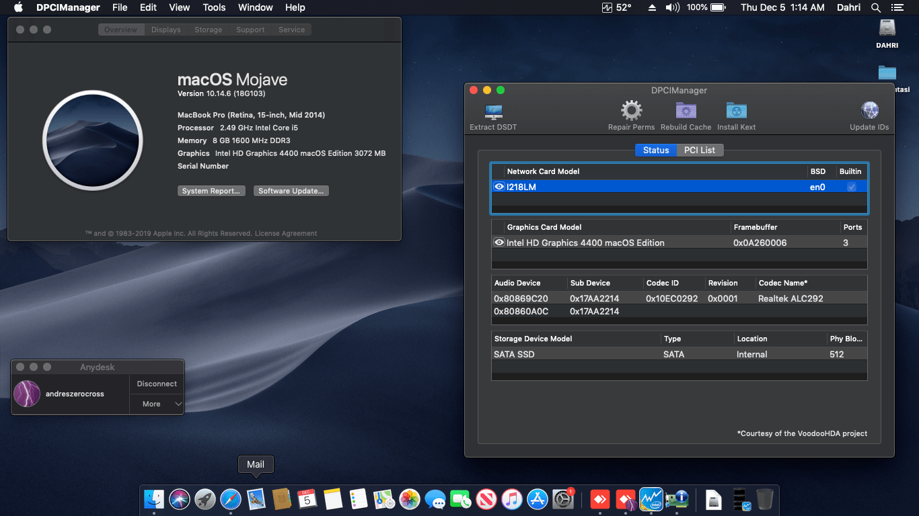Click the Spotlight search icon
The width and height of the screenshot is (919, 516).
point(876,8)
